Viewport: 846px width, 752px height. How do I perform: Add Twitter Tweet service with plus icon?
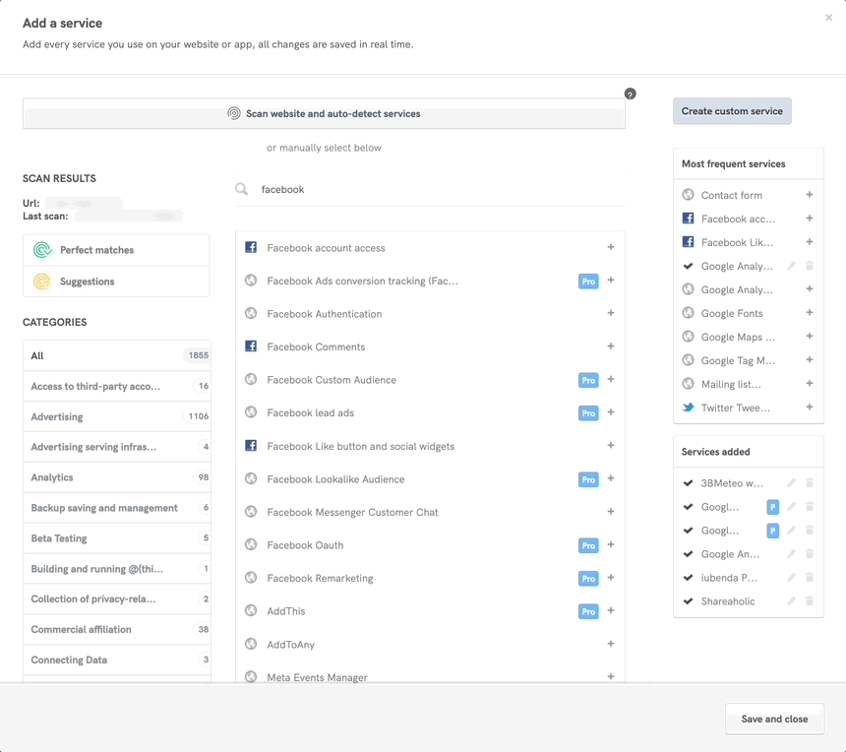(810, 407)
